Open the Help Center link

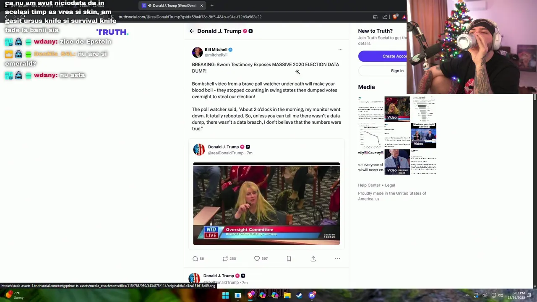(369, 185)
